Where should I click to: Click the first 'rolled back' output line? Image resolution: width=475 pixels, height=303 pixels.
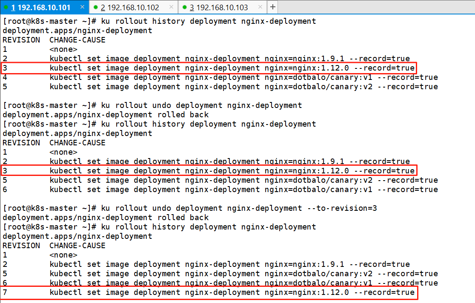(x=106, y=115)
